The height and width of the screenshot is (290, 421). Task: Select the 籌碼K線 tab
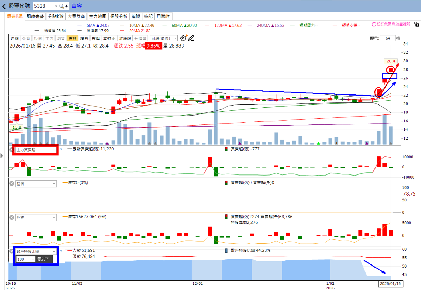point(15,16)
